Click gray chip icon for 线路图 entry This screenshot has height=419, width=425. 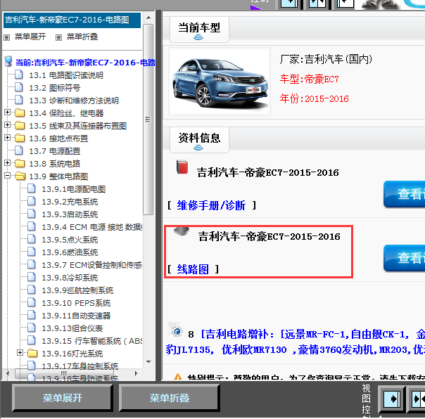tap(182, 231)
